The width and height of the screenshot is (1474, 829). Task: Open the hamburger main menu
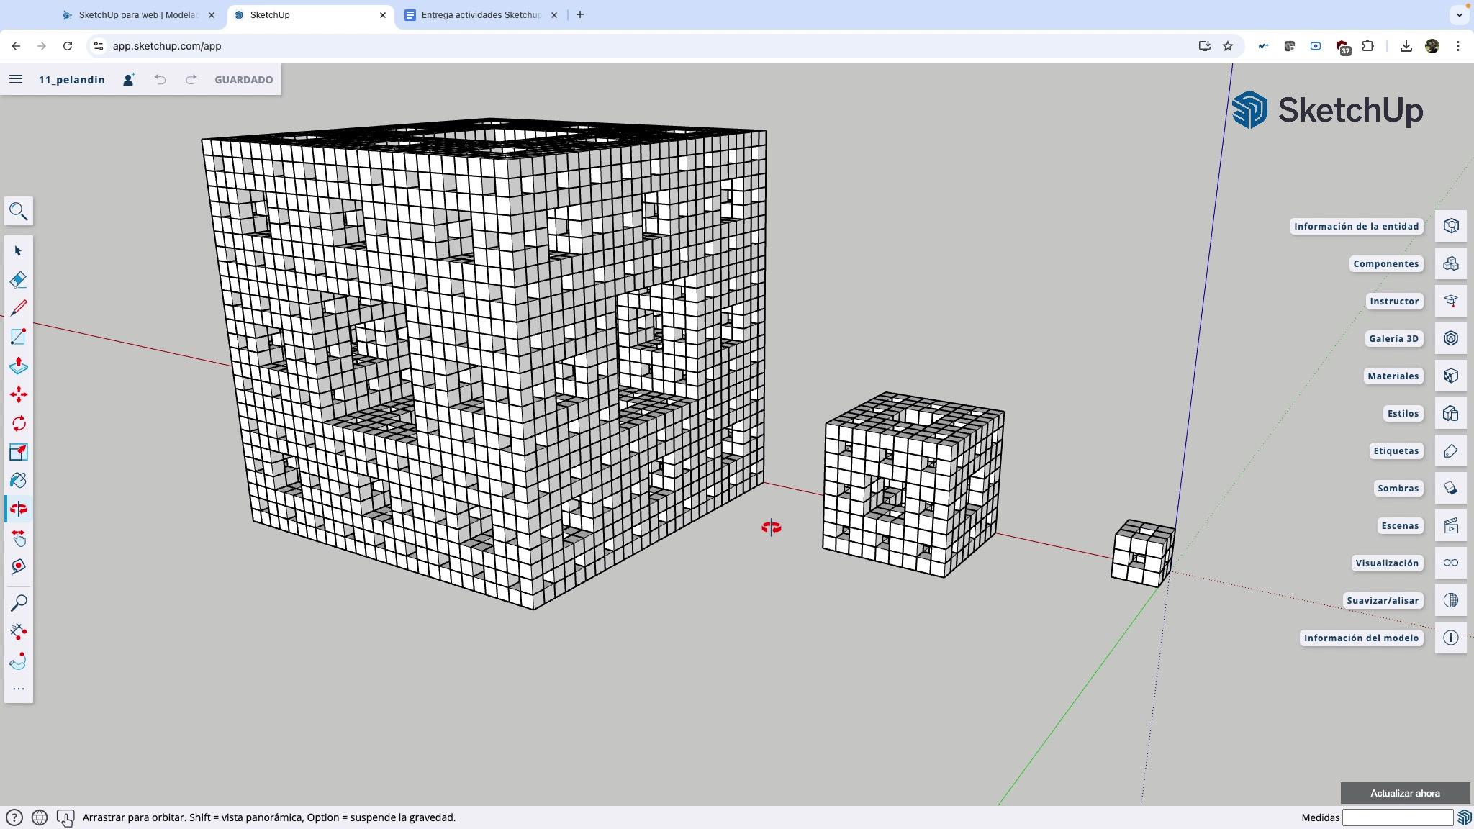pos(16,79)
